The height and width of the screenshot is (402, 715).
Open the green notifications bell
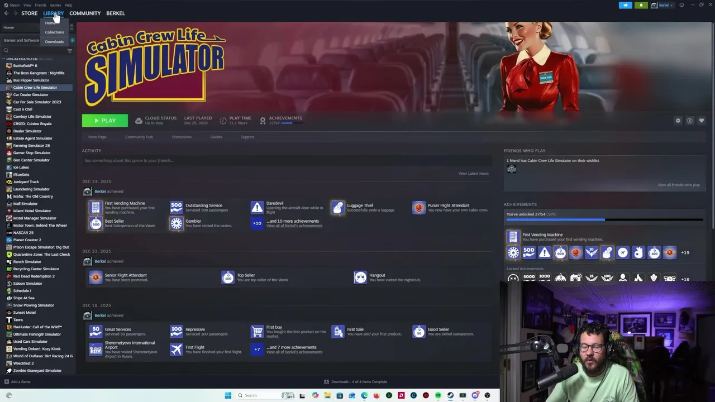pyautogui.click(x=641, y=5)
